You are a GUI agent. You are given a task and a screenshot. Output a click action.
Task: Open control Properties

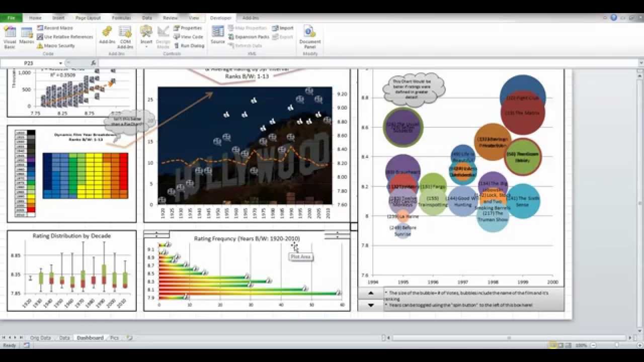[x=188, y=28]
